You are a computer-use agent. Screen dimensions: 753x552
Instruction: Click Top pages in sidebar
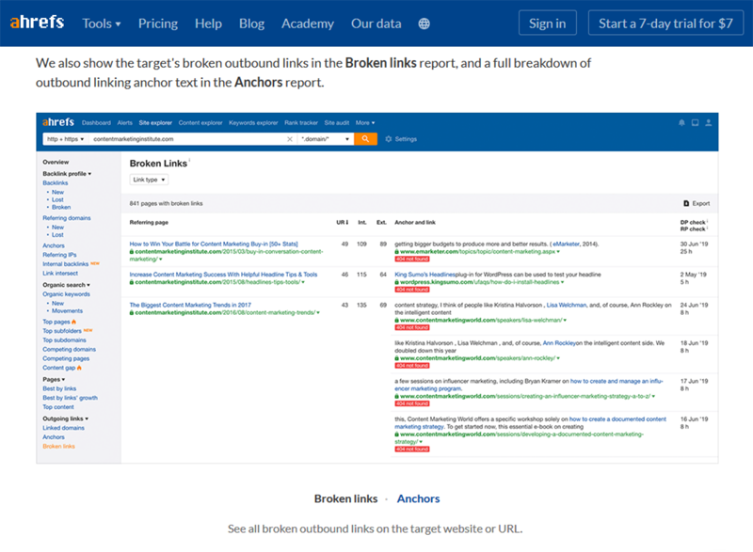tap(56, 322)
